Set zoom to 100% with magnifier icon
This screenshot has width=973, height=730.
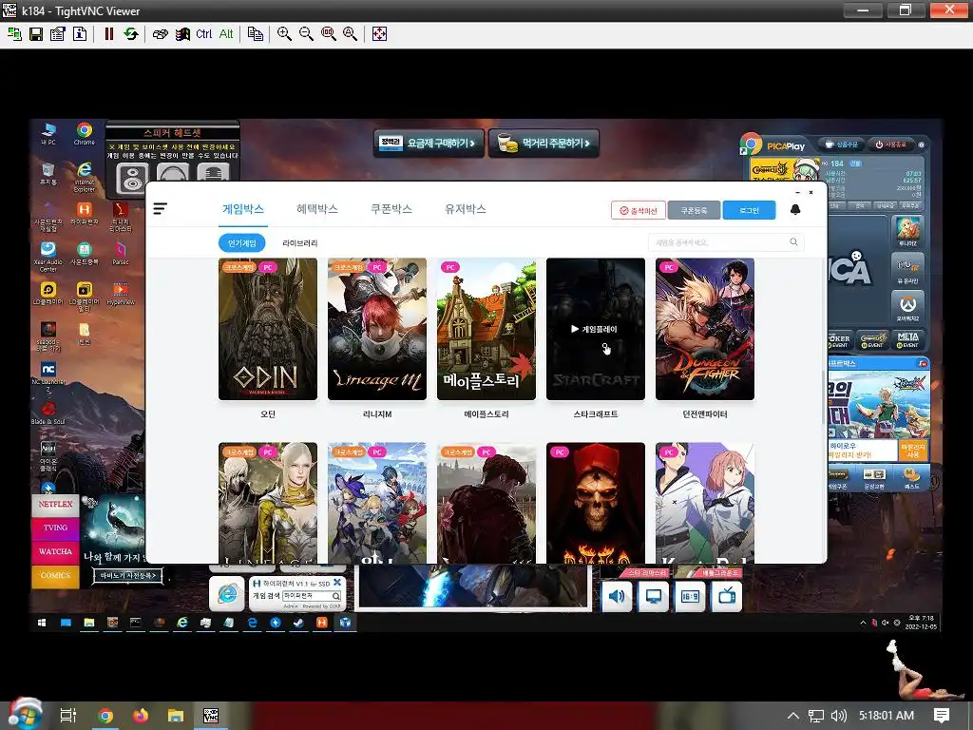pyautogui.click(x=328, y=34)
